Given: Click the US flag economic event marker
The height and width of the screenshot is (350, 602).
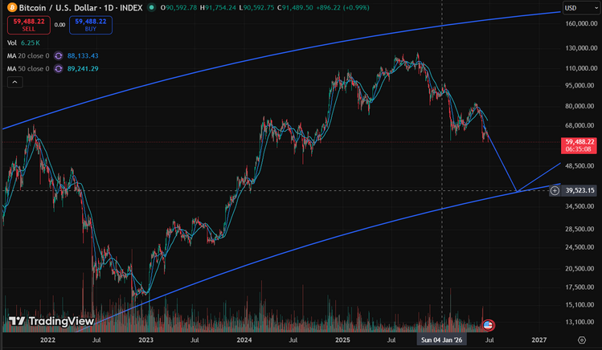Looking at the screenshot, I should [x=488, y=325].
